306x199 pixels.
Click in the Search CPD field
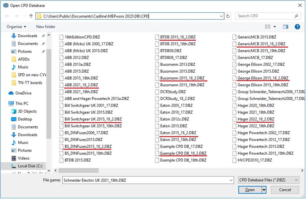tap(265, 16)
